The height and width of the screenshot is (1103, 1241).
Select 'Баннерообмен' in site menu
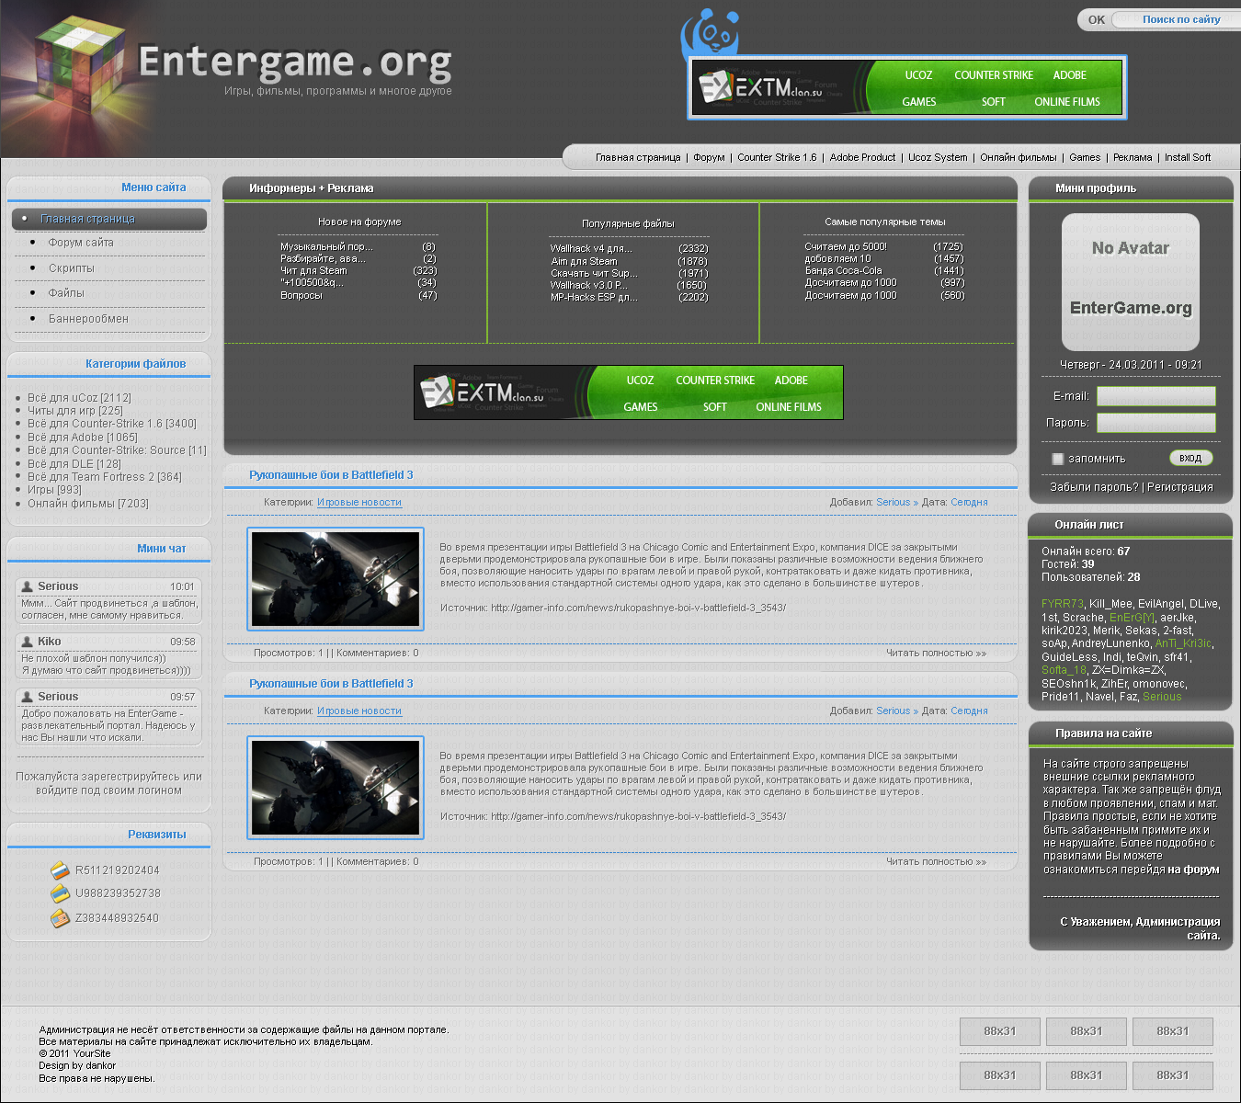(88, 319)
